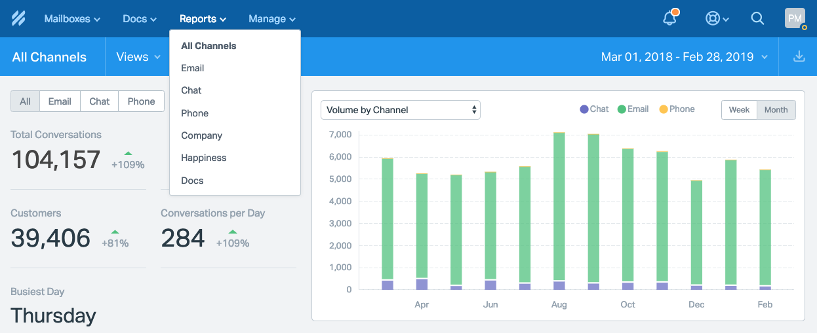Screen dimensions: 817x333
Task: Select the All channel filter tab
Action: point(25,101)
